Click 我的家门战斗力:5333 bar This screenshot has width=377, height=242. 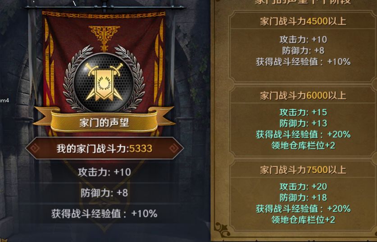[104, 148]
